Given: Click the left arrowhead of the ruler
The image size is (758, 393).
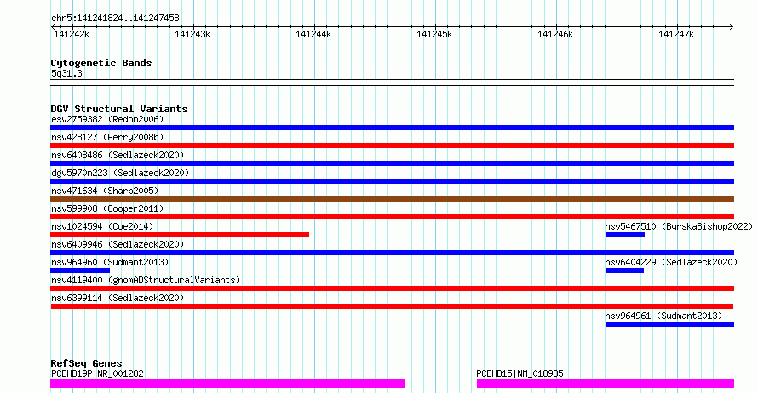Looking at the screenshot, I should pyautogui.click(x=53, y=27).
